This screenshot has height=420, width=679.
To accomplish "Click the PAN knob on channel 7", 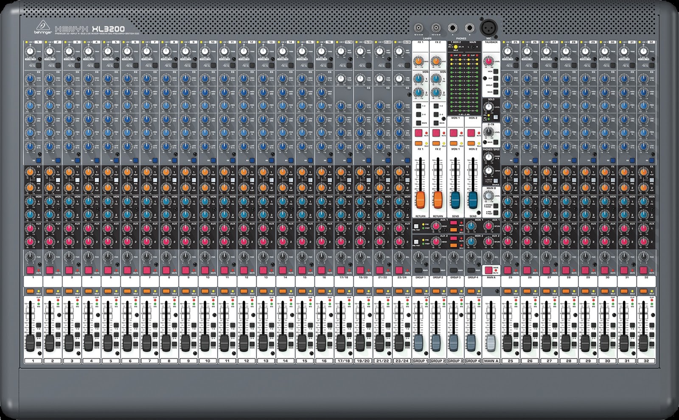I will 148,256.
